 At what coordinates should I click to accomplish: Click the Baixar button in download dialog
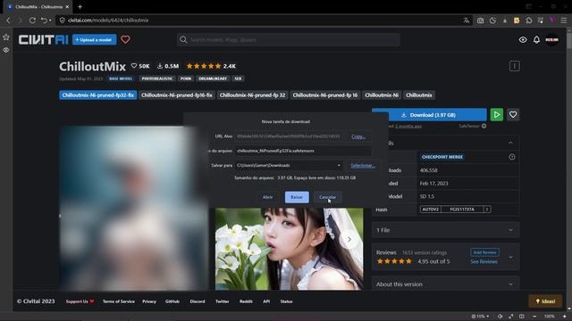click(297, 197)
